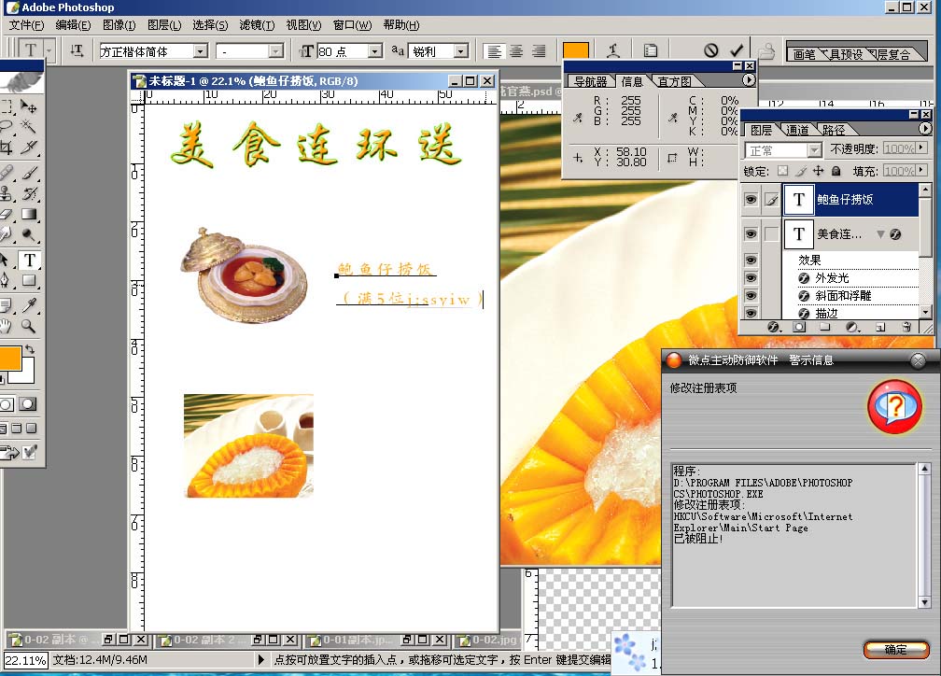Viewport: 941px width, 676px height.
Task: Cancel text edit with circle-slash icon
Action: click(x=711, y=50)
